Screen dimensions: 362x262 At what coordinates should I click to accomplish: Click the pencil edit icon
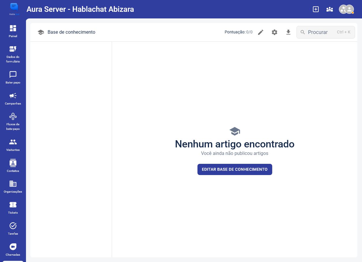tap(261, 32)
